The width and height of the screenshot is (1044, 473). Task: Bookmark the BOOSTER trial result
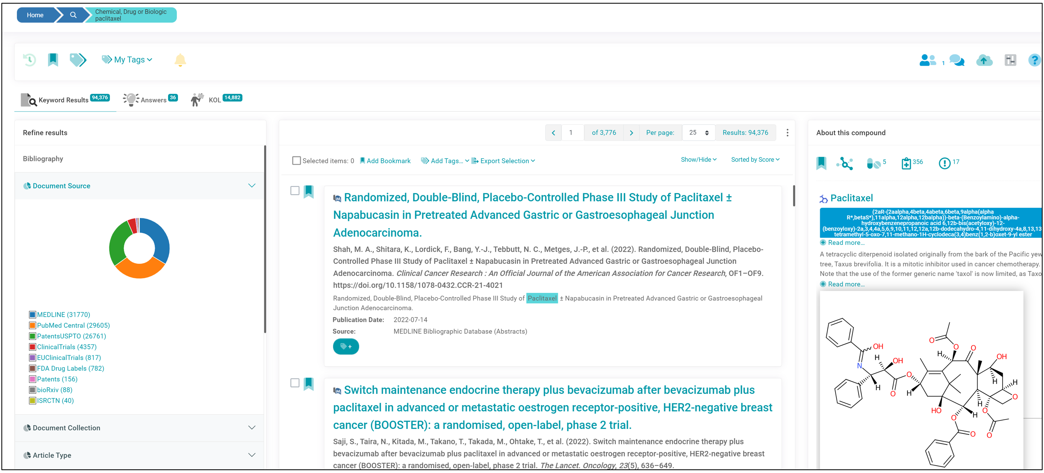[x=308, y=383]
